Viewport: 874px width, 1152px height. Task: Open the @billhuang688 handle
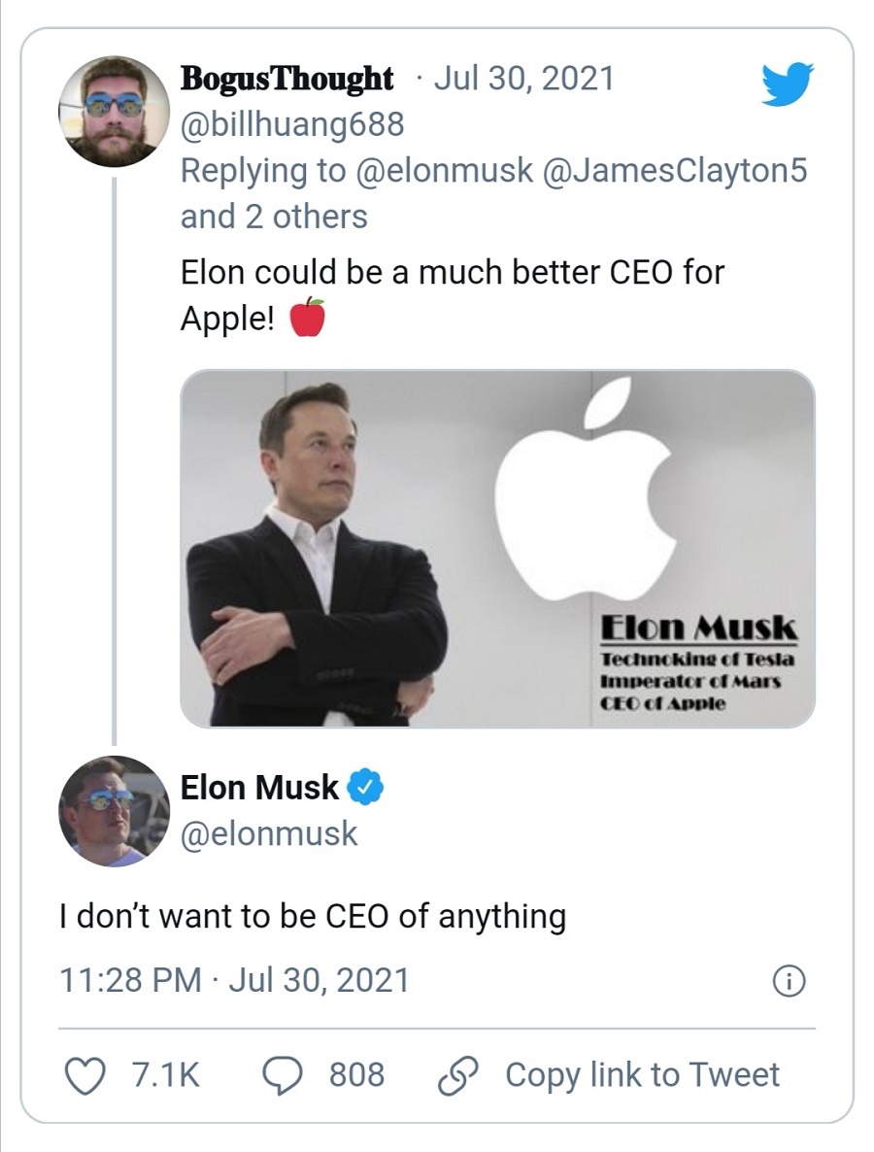point(291,124)
